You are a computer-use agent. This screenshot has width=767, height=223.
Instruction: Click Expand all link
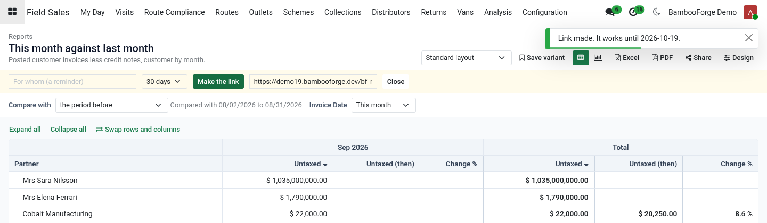(25, 130)
